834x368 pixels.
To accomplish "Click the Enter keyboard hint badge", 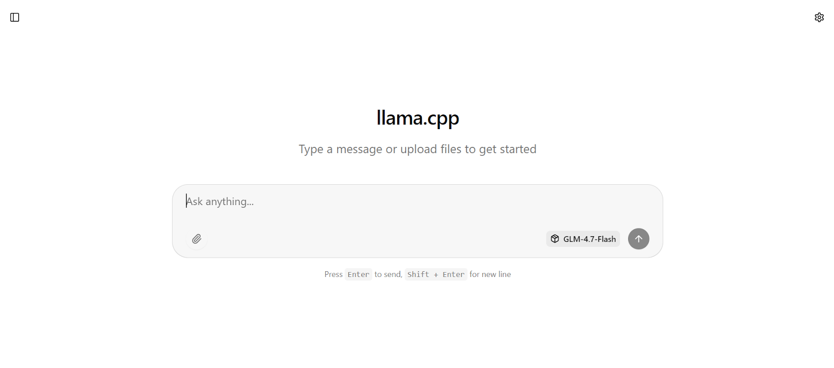I will [x=358, y=274].
